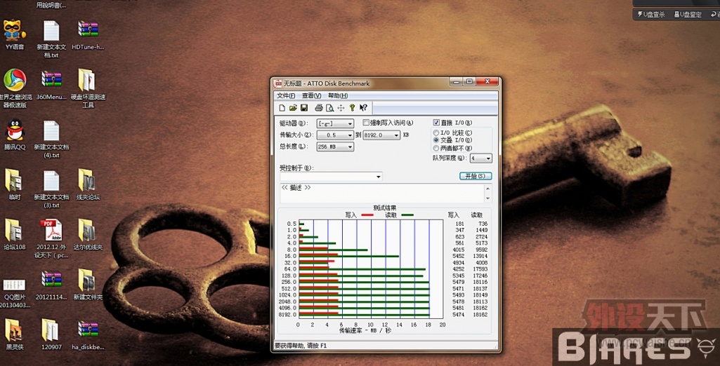Screen dimensions: 720x366
Task: Click the 开始 start button
Action: point(476,176)
